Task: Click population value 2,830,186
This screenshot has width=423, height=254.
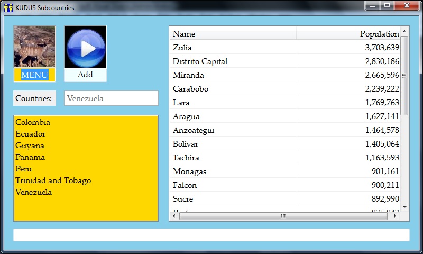Action: coord(382,61)
